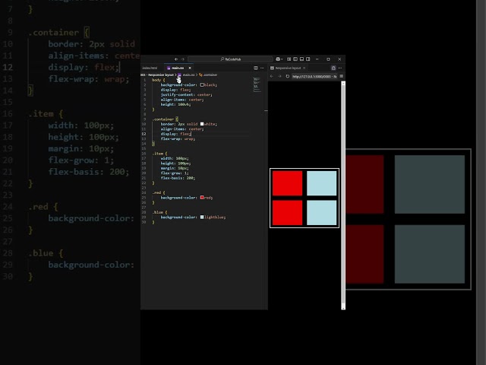Screen dimensions: 486x365
Task: Click 'justify-content: center;' on line 4
Action: [x=186, y=94]
